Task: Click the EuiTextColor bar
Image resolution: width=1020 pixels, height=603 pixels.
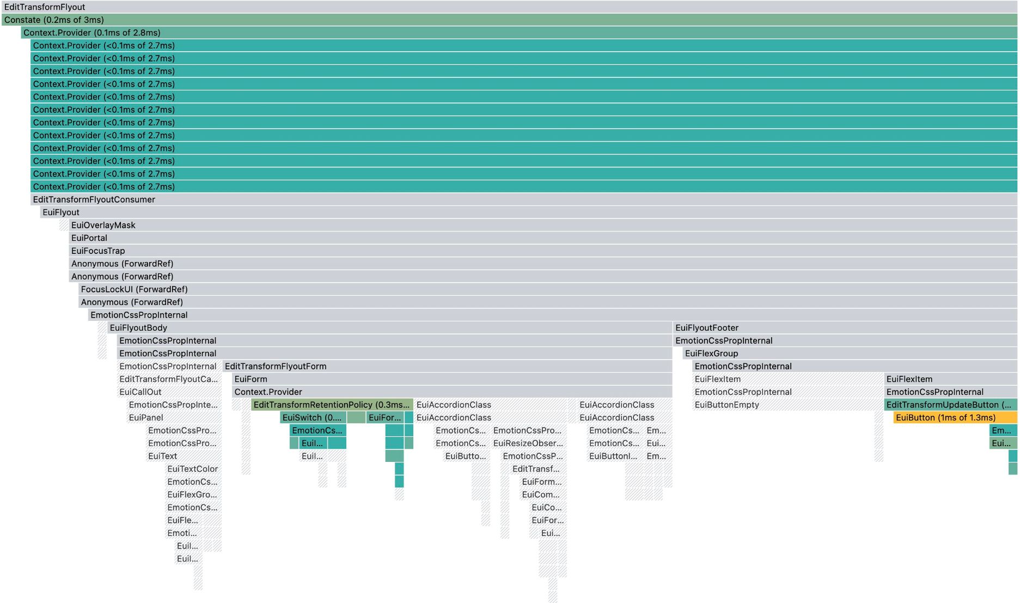Action: (193, 469)
